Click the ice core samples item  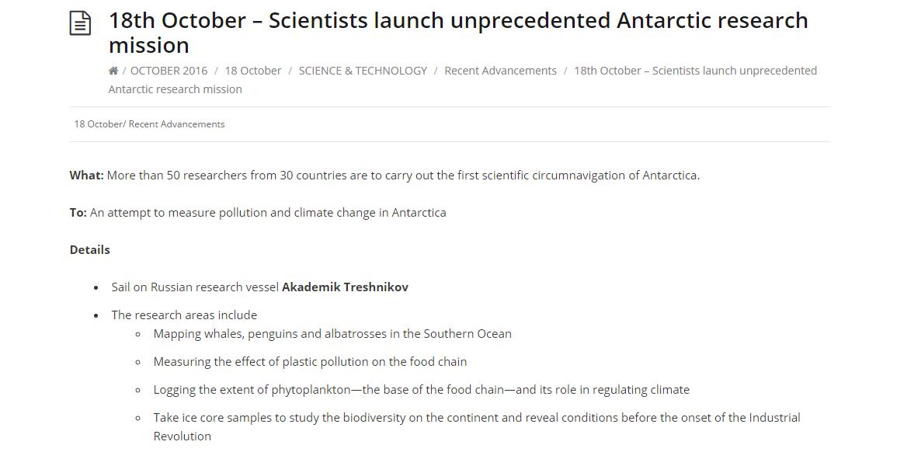[x=477, y=427]
